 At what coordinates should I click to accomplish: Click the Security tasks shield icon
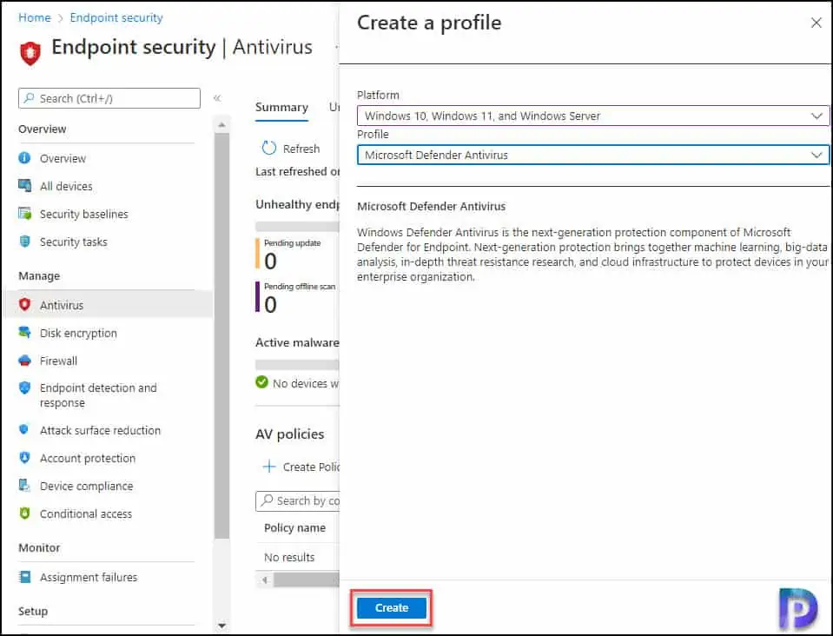(24, 242)
